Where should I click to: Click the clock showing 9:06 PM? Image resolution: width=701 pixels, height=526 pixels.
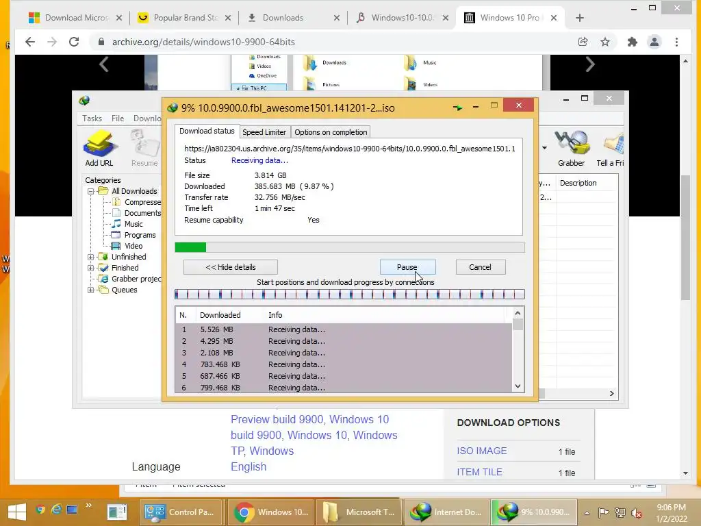pyautogui.click(x=671, y=508)
